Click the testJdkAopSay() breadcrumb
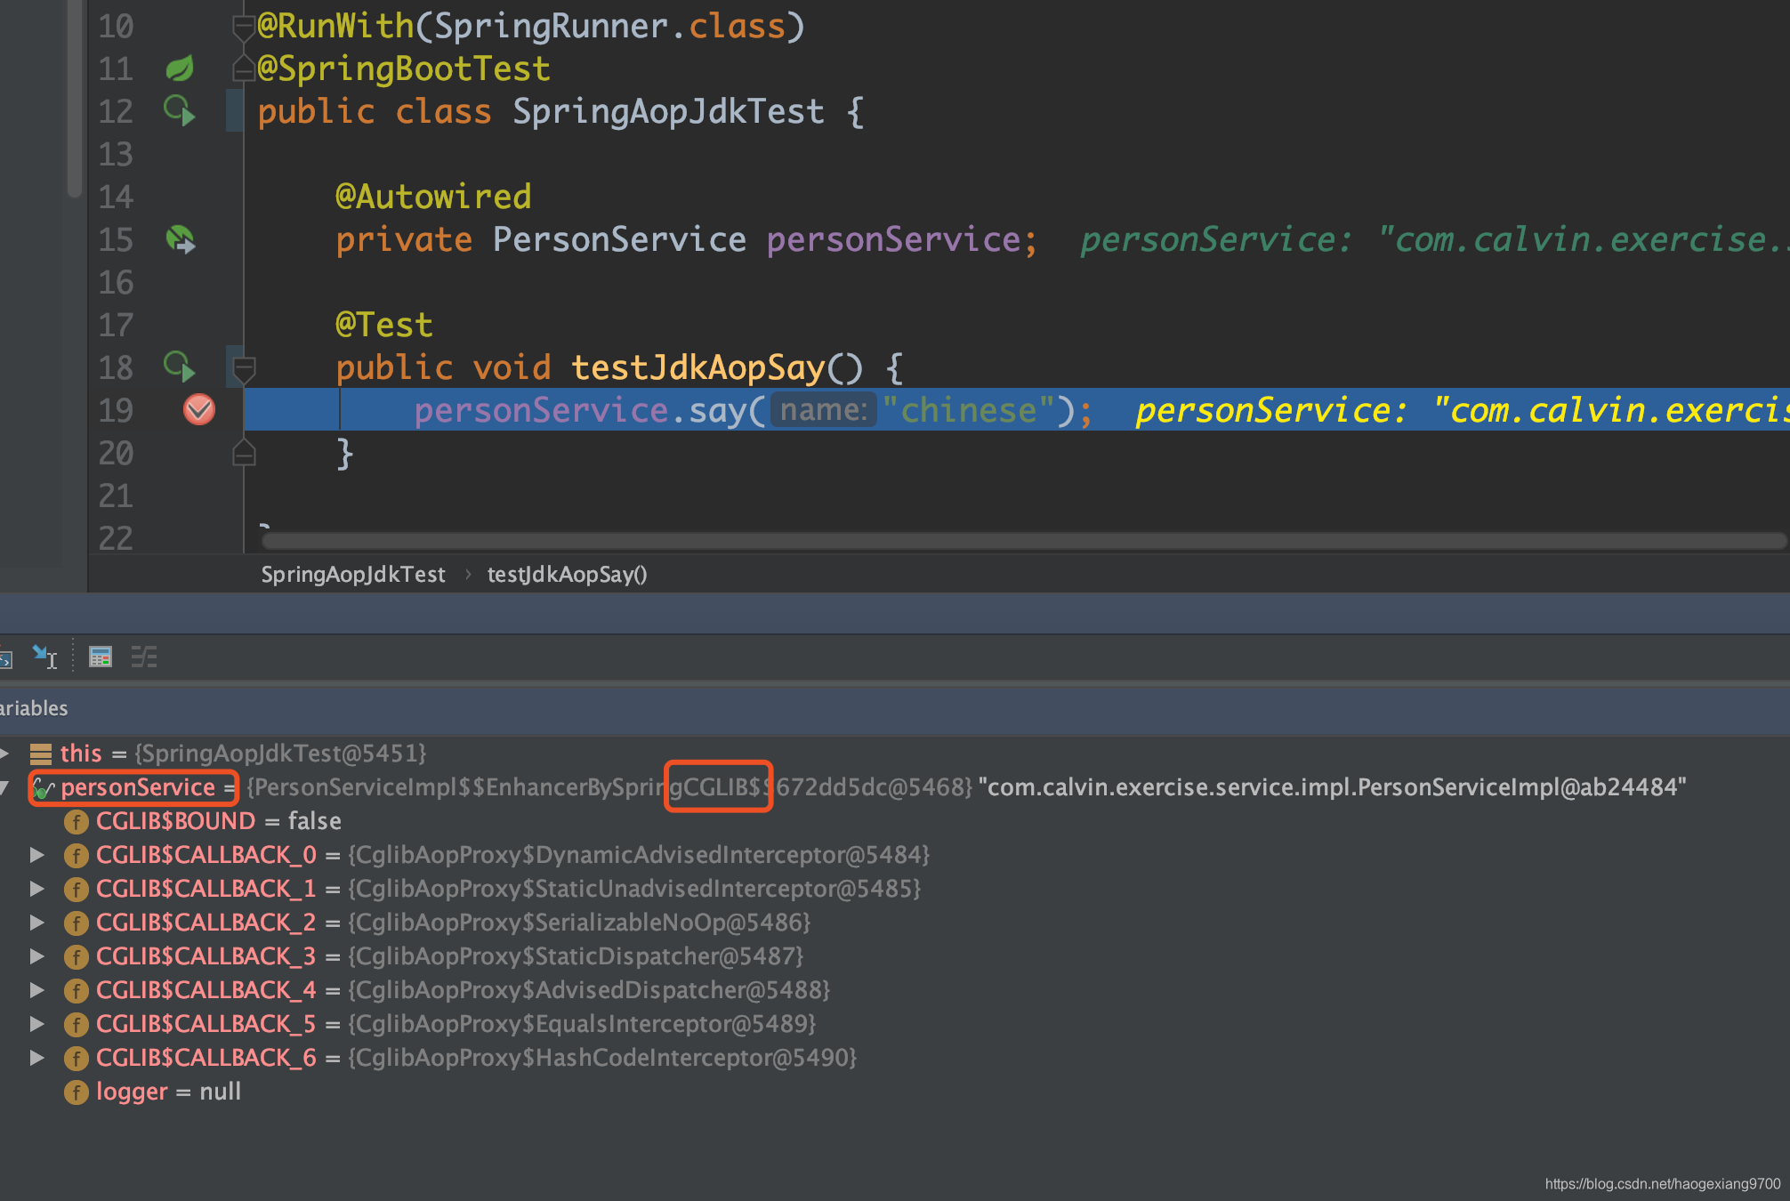The width and height of the screenshot is (1790, 1201). pos(567,575)
